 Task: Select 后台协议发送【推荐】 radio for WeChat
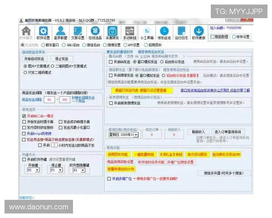163,75
